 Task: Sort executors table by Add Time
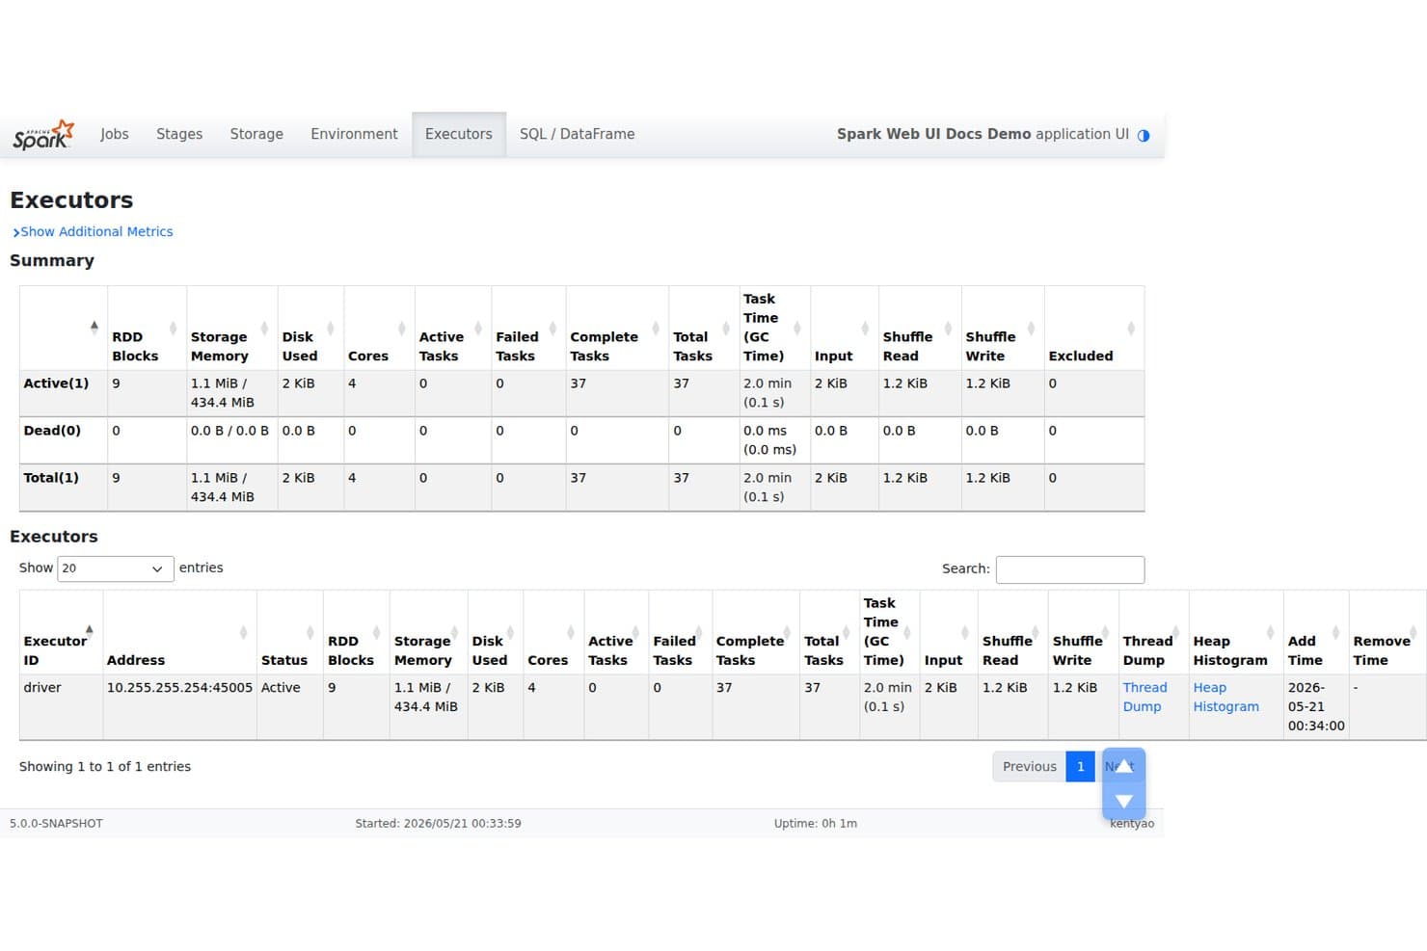click(x=1316, y=632)
